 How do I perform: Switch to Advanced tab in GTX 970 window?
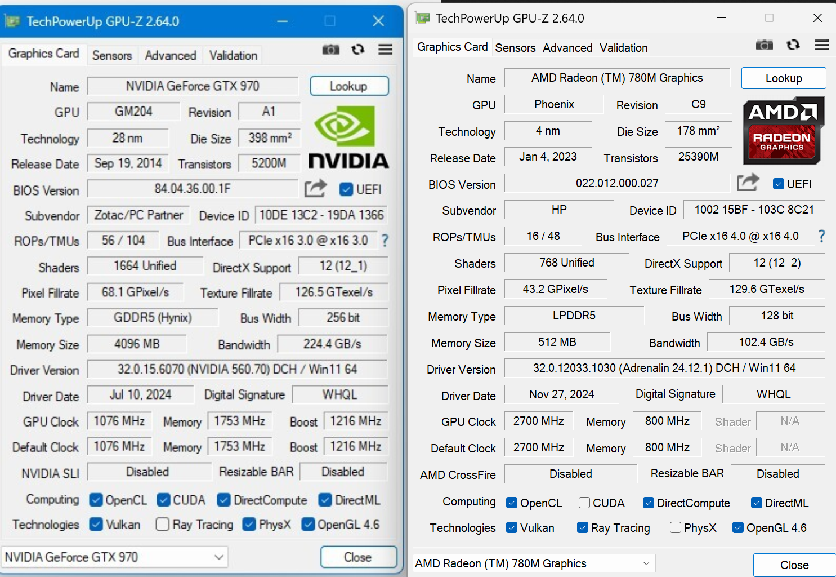(x=171, y=55)
